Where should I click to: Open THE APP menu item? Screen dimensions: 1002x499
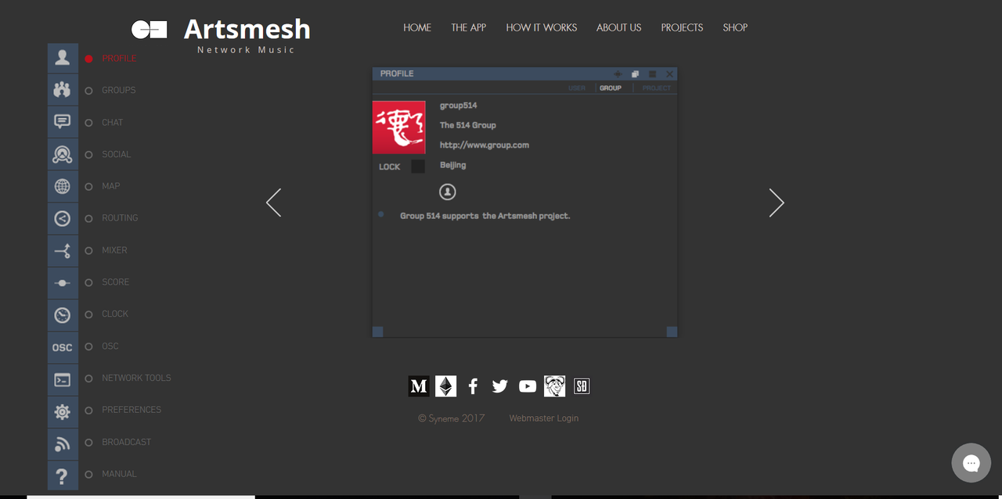(x=468, y=27)
